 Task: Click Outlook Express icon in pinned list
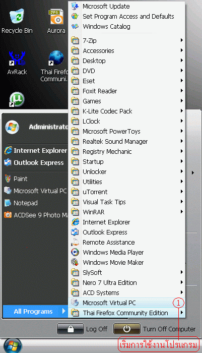point(8,162)
